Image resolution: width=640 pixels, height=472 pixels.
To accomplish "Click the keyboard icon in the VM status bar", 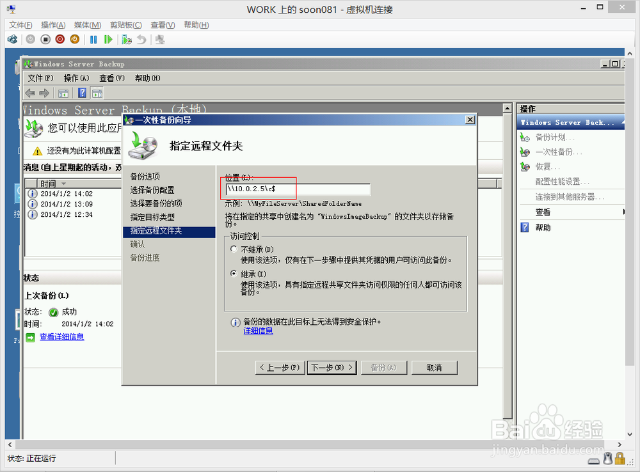I will 593,461.
